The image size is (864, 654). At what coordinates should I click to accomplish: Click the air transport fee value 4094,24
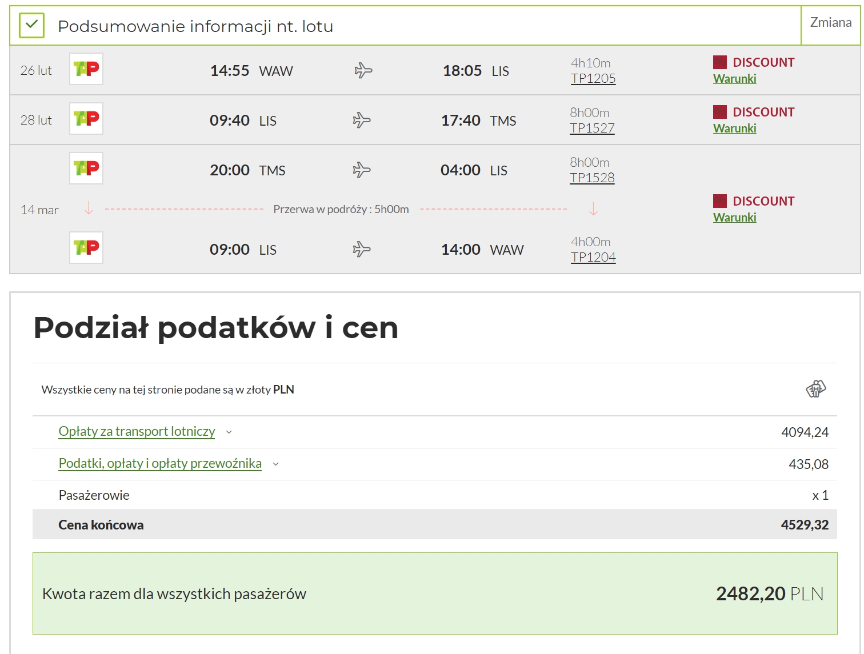805,432
